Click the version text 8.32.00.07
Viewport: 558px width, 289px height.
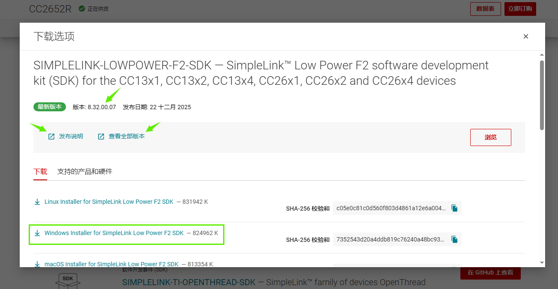pyautogui.click(x=102, y=107)
